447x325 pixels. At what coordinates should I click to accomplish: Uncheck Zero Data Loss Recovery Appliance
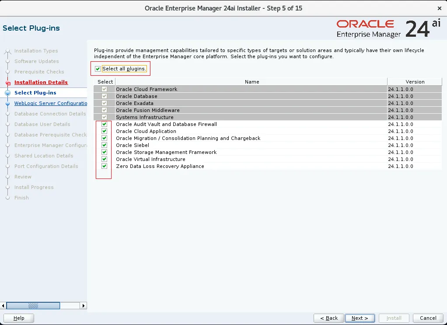click(104, 166)
